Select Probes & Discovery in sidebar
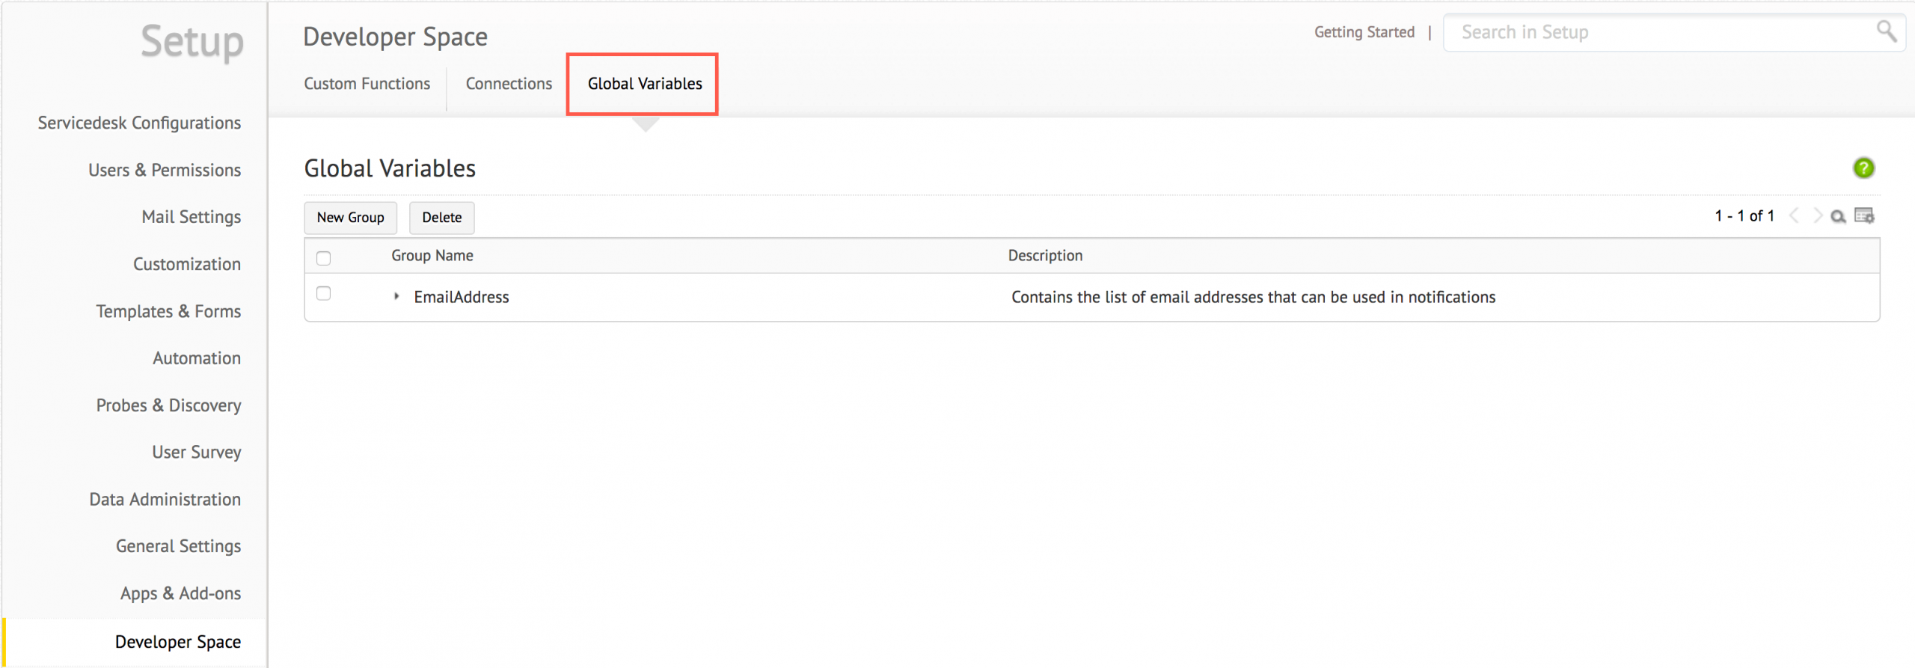The height and width of the screenshot is (668, 1915). click(x=168, y=405)
